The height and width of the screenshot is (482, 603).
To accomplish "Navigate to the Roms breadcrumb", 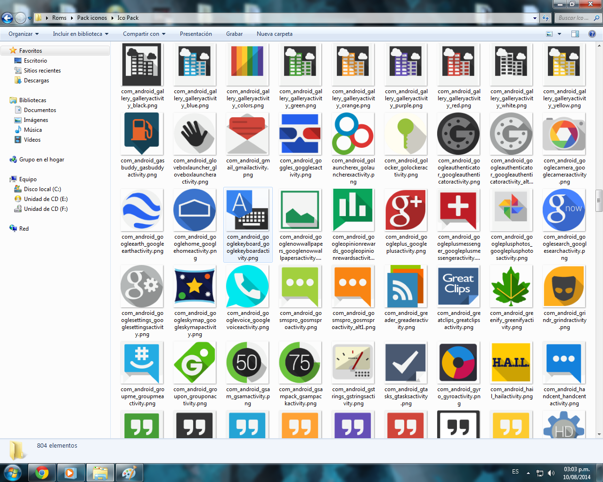I will click(x=59, y=18).
